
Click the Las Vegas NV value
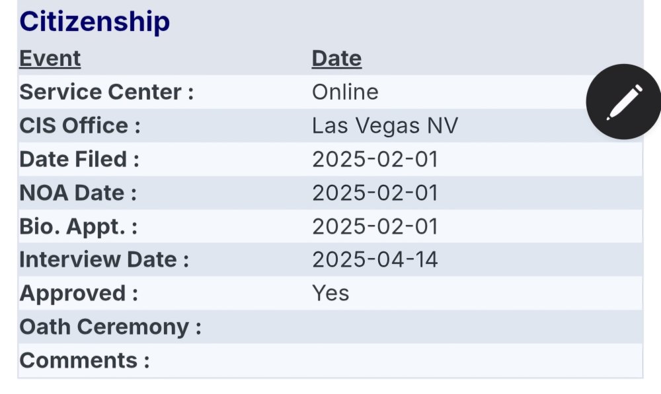pyautogui.click(x=385, y=125)
